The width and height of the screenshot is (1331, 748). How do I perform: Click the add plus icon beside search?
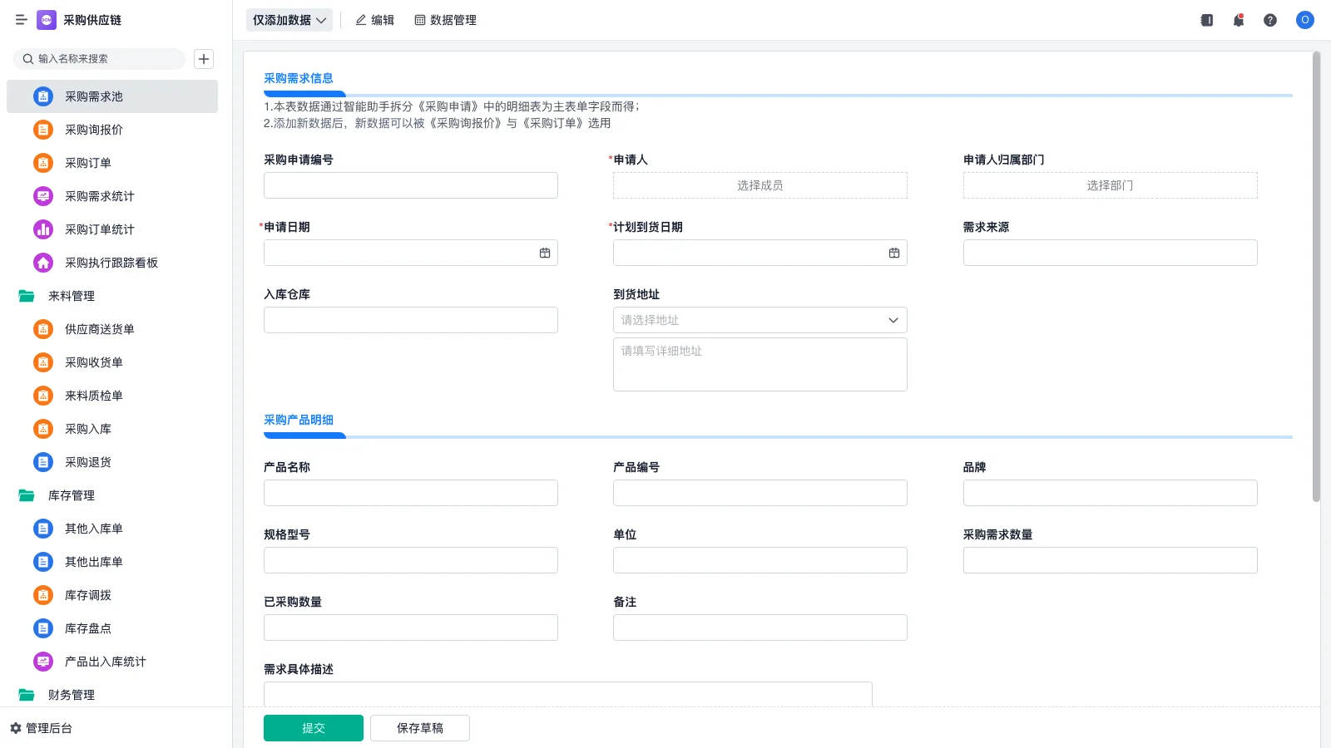(x=204, y=59)
